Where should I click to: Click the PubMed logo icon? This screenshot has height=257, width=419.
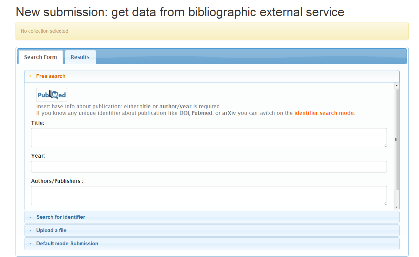52,95
